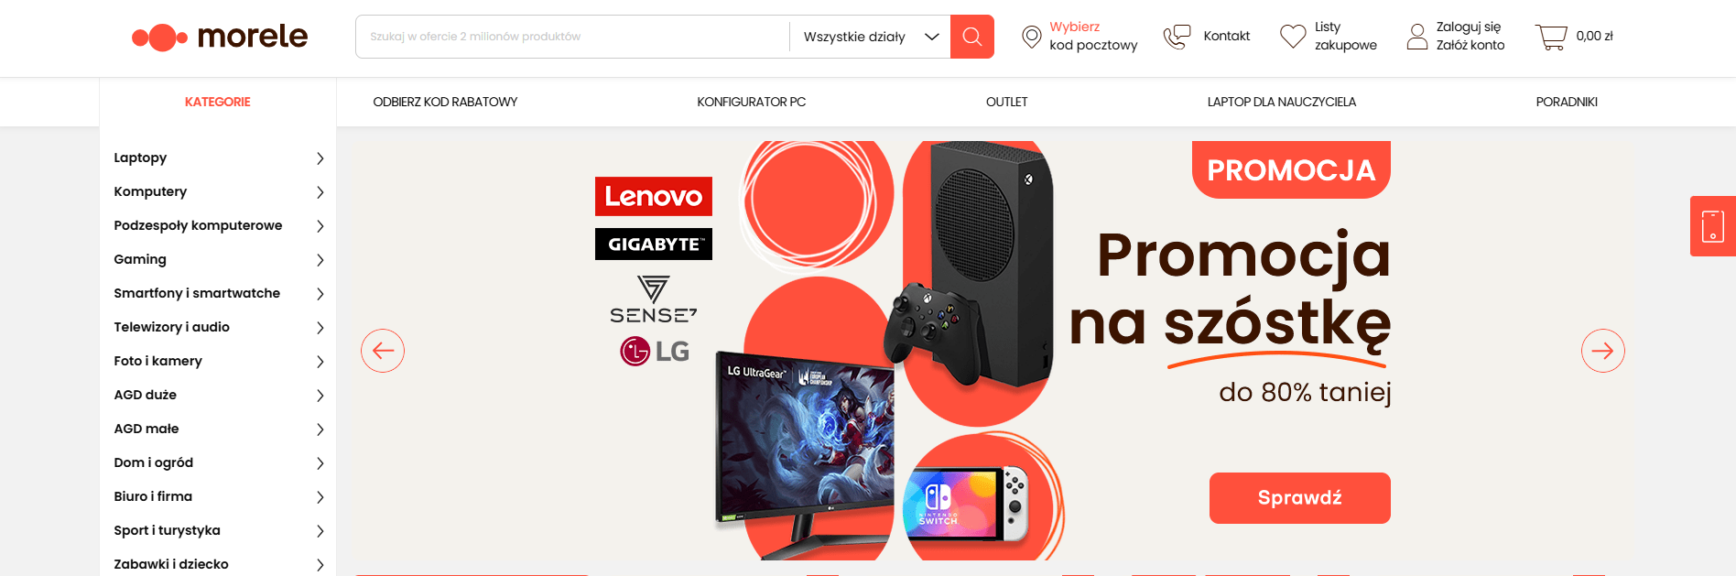1736x576 pixels.
Task: Click the orange search magnifier button
Action: click(x=971, y=37)
